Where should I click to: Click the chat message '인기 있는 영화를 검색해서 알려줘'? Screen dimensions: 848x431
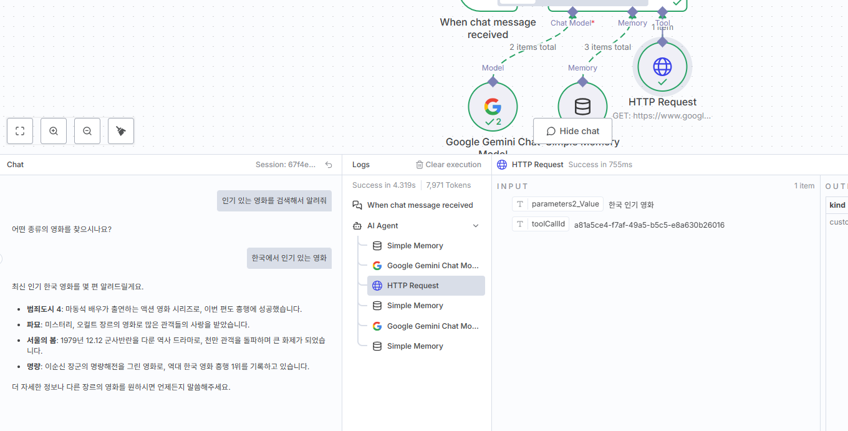pyautogui.click(x=274, y=201)
